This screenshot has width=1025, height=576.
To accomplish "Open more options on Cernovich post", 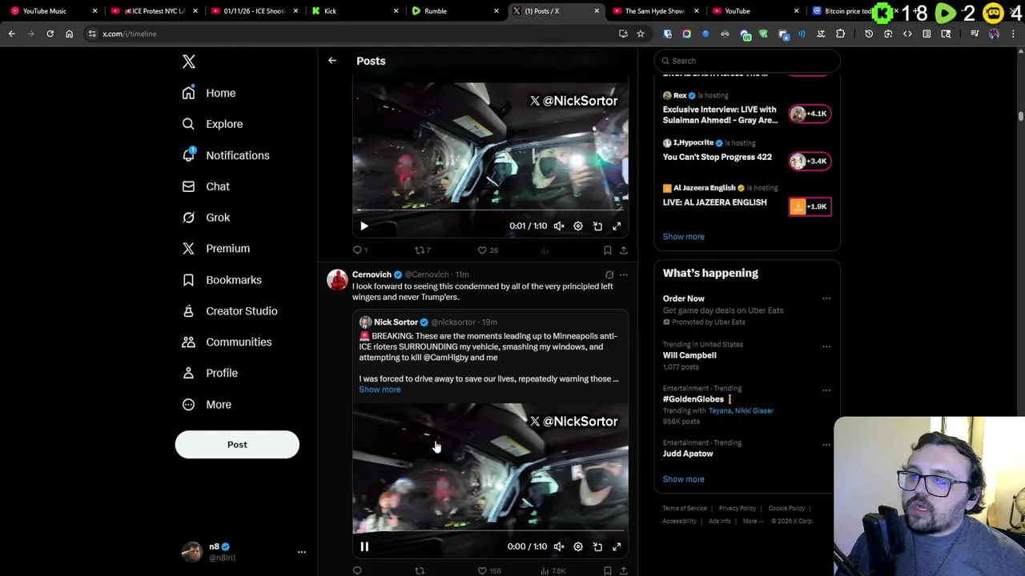I will [624, 274].
